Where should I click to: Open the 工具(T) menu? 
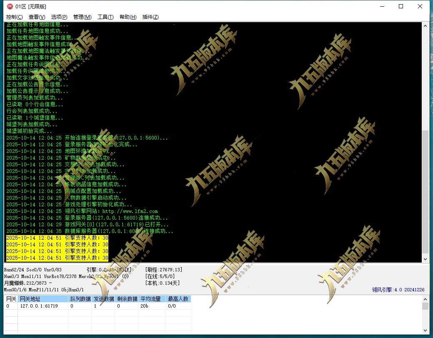tap(105, 17)
